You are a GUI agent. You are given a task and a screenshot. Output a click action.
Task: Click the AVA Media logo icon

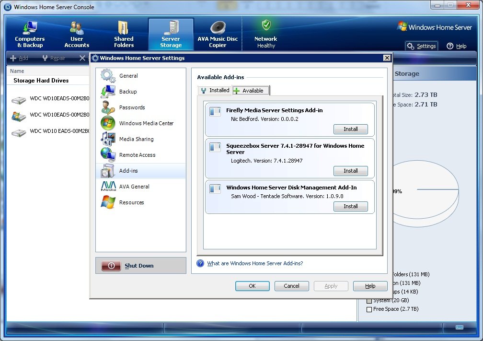[108, 186]
